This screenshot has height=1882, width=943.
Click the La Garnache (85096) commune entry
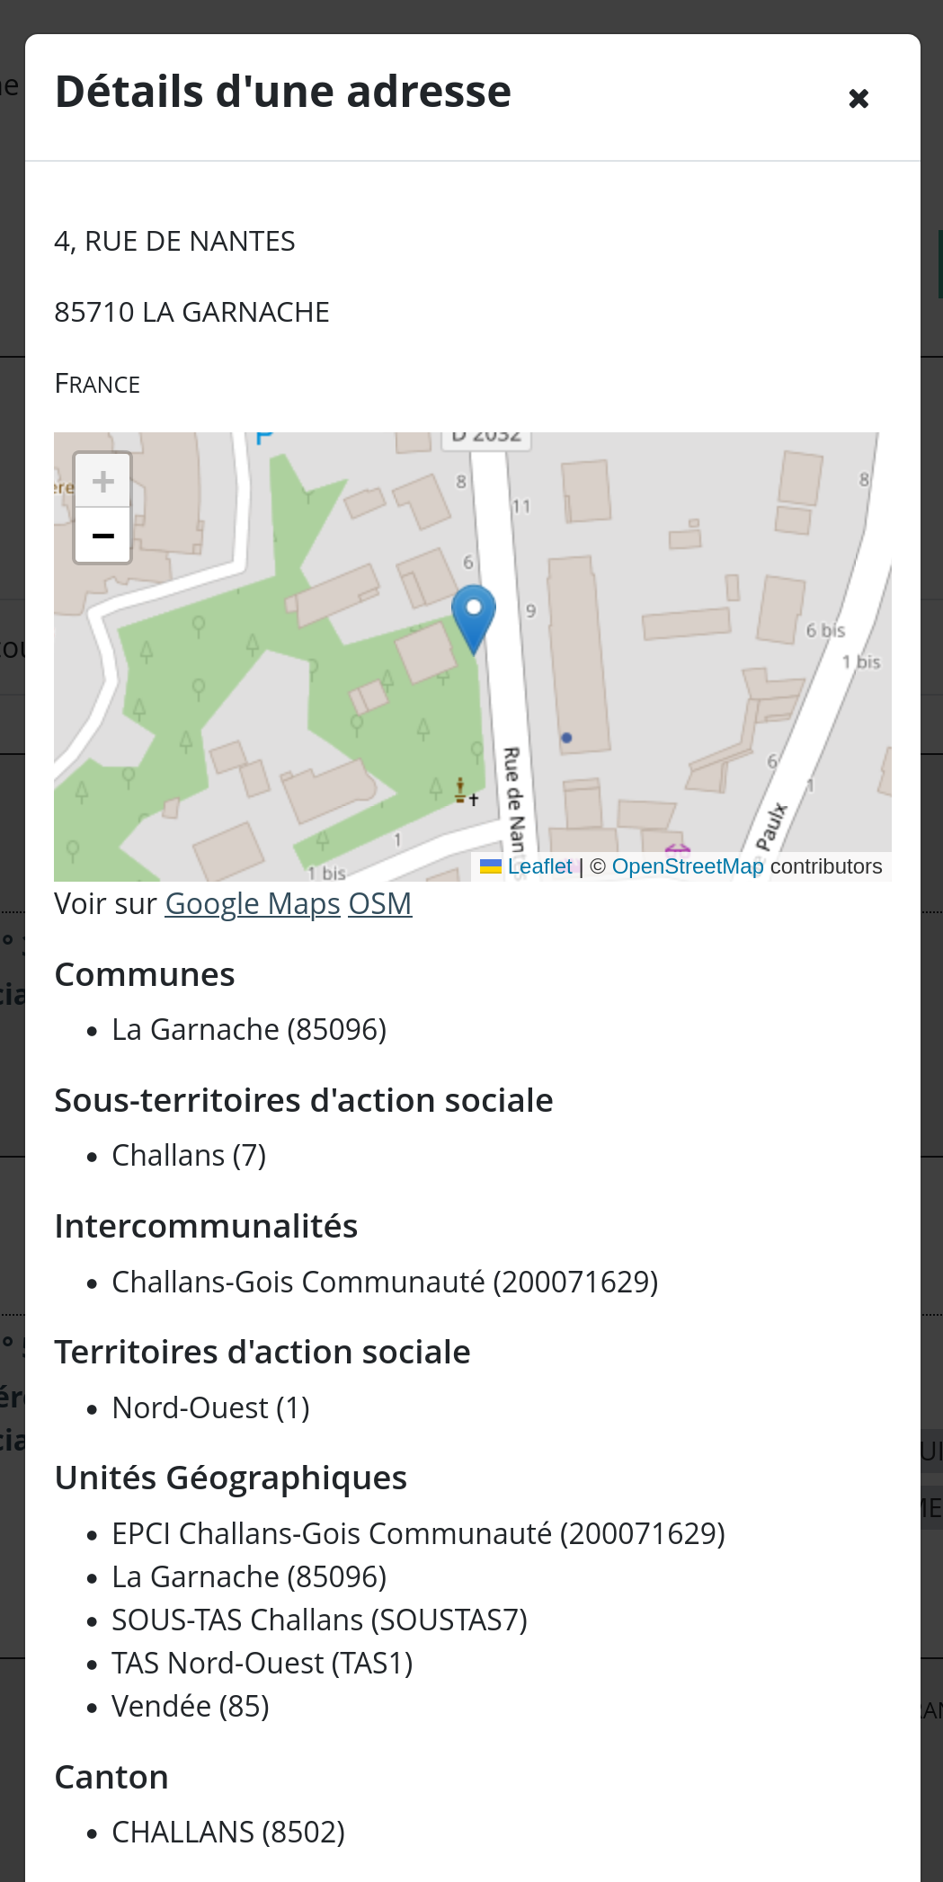tap(249, 1029)
